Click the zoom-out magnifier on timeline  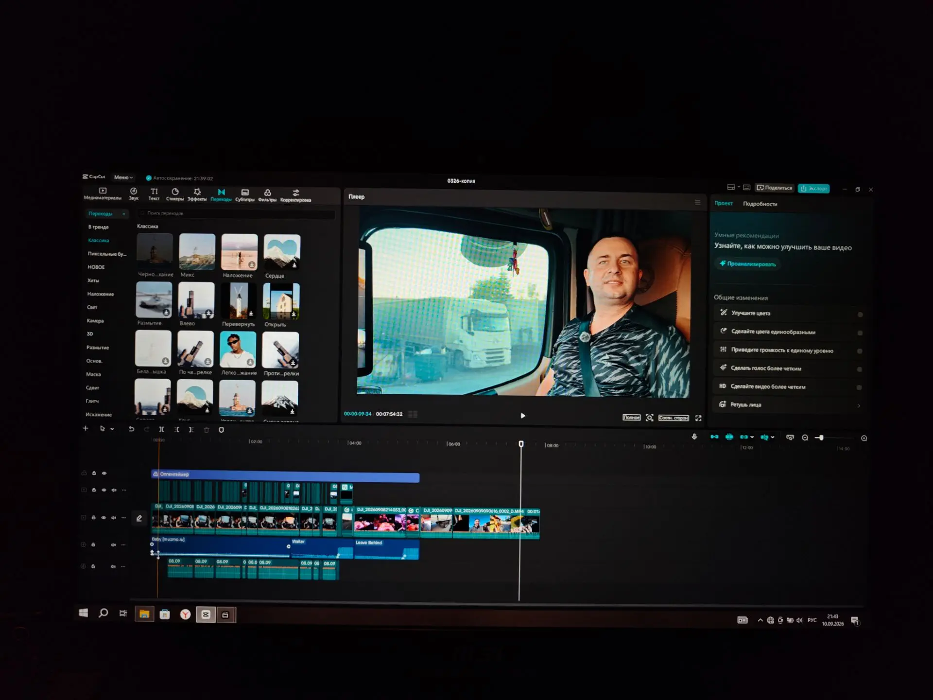[x=805, y=437]
